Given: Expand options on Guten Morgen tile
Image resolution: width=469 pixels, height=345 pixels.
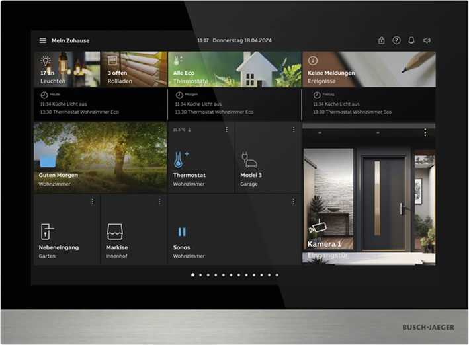Looking at the screenshot, I should [x=159, y=130].
